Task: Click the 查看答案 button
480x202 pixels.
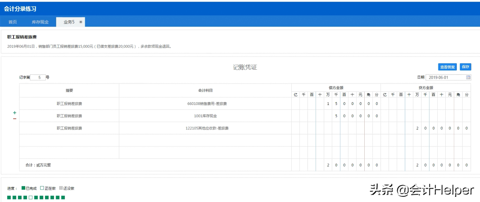Action: 447,67
